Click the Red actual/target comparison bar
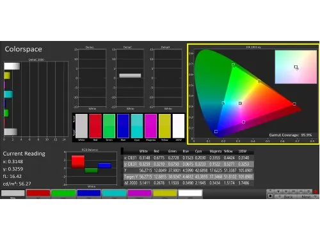The image size is (320, 240). (95, 126)
